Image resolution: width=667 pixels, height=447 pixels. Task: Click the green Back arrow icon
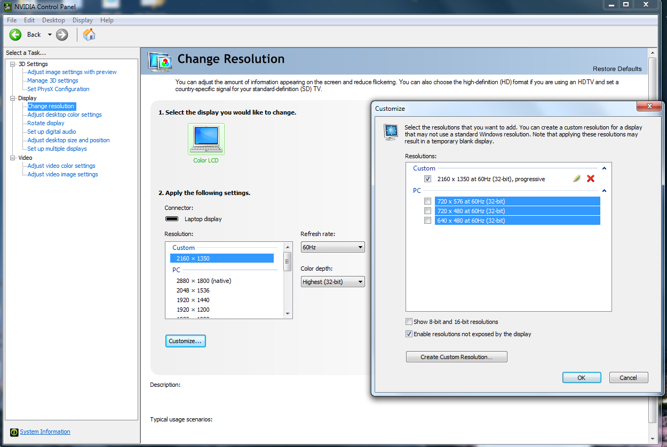click(15, 35)
